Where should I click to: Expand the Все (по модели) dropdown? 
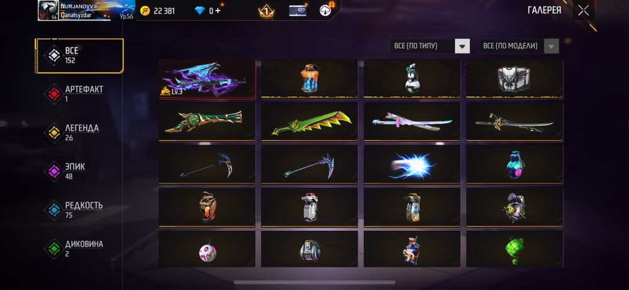tap(519, 46)
